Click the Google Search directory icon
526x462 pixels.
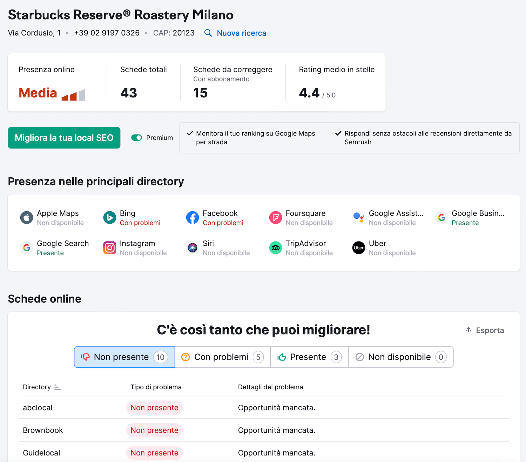tap(27, 248)
